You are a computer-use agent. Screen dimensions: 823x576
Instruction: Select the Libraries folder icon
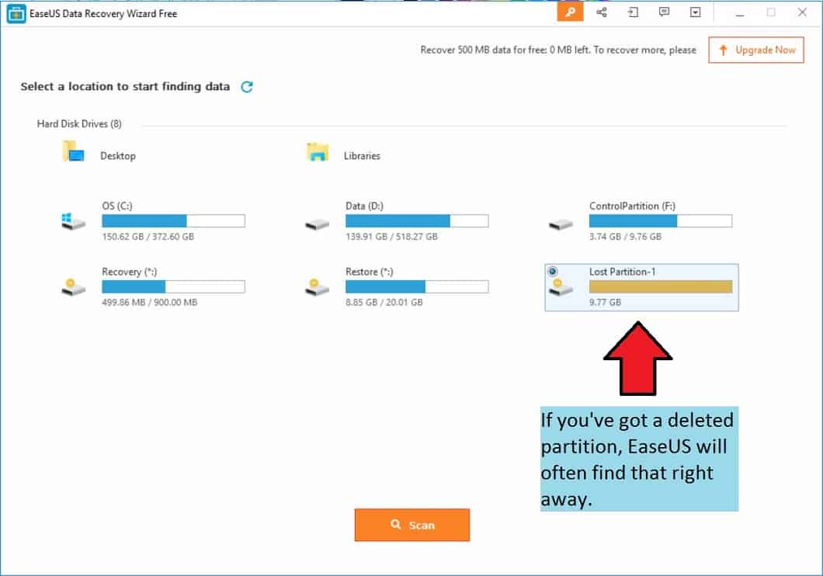pos(318,151)
